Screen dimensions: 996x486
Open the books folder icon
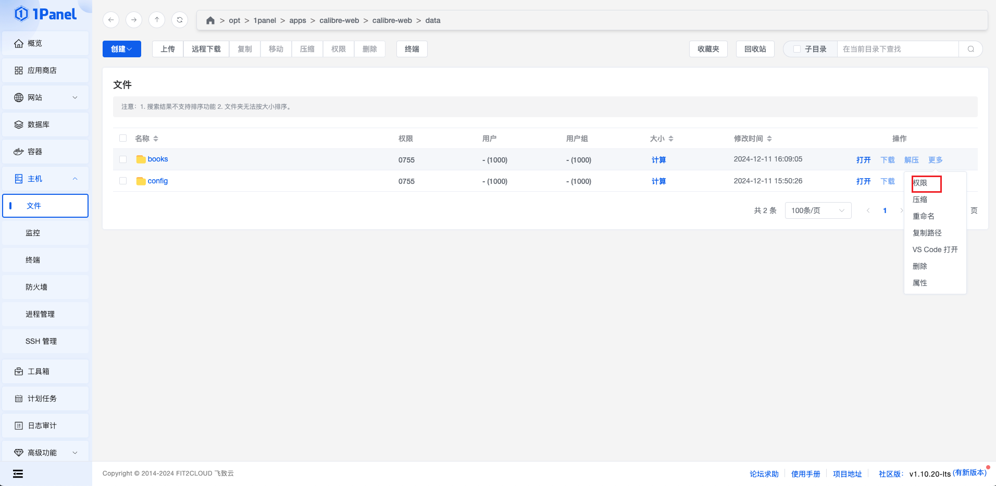[x=141, y=159]
